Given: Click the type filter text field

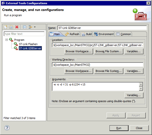Looking at the screenshot, I should (24, 34).
